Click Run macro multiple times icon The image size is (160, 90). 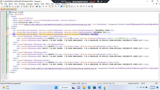point(89,6)
